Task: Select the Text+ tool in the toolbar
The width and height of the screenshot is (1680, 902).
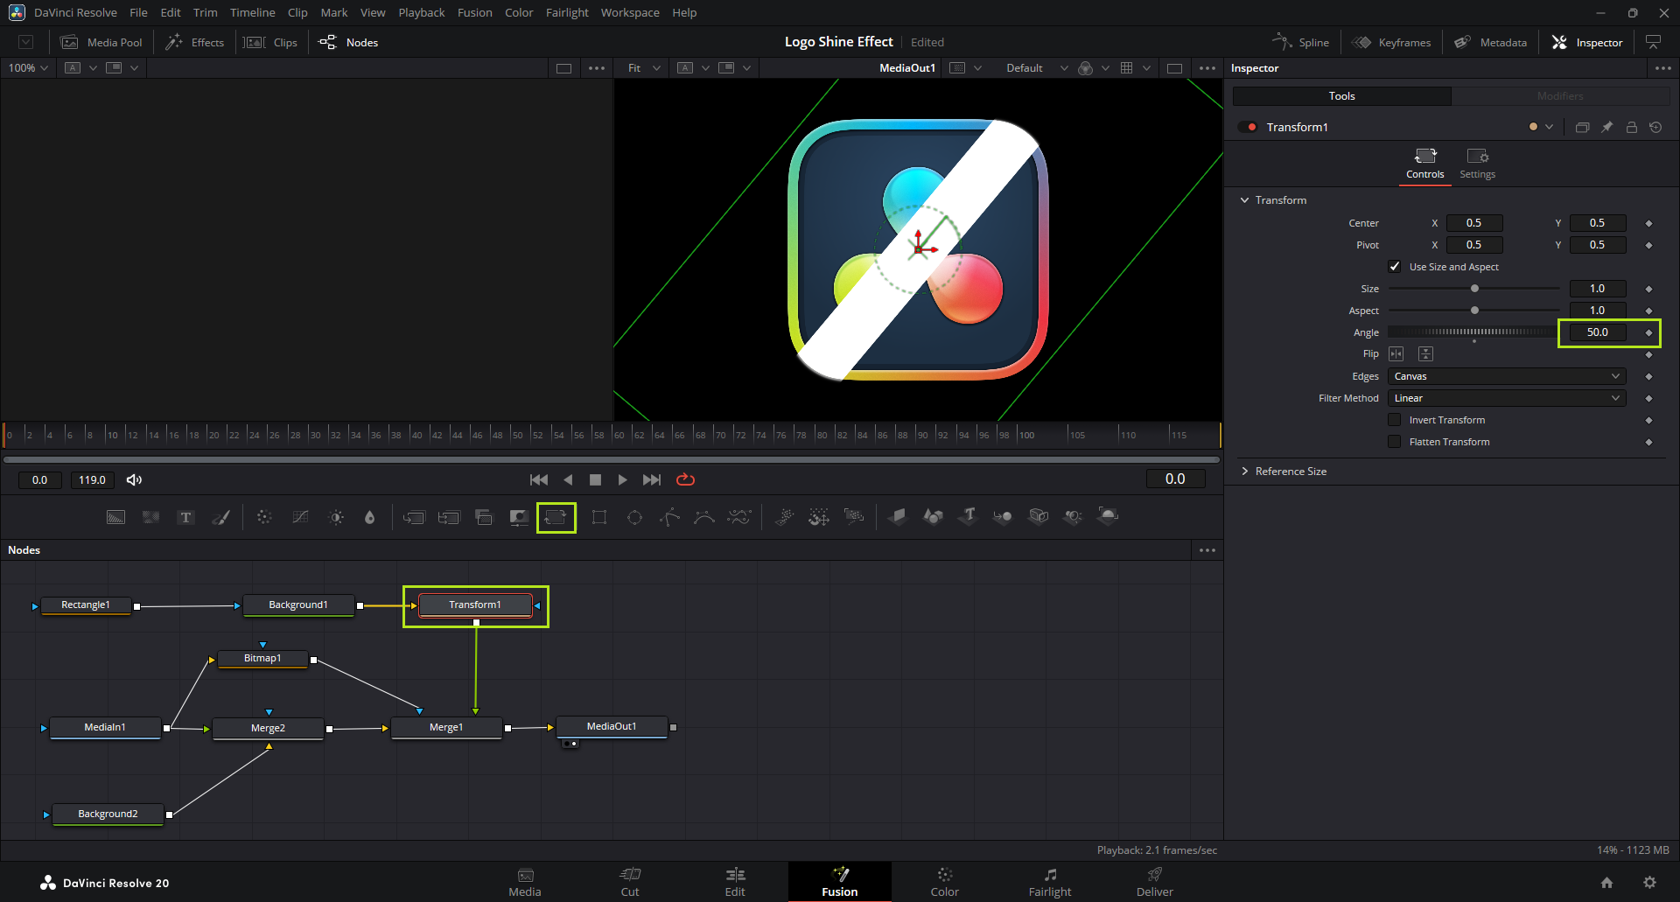Action: coord(185,517)
